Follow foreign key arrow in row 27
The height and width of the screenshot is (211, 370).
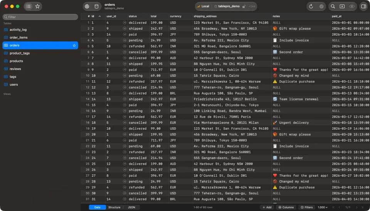pyautogui.click(x=124, y=176)
